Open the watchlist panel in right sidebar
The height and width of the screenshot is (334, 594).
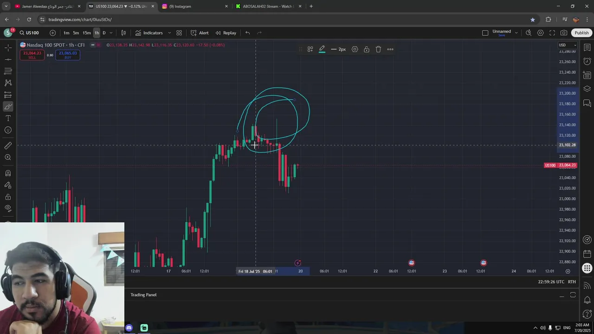587,48
